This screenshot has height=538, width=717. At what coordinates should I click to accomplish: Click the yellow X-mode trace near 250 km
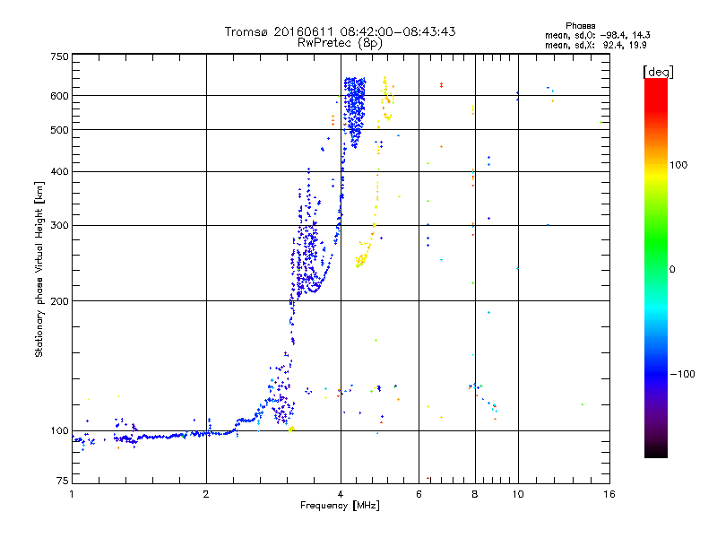tap(363, 256)
